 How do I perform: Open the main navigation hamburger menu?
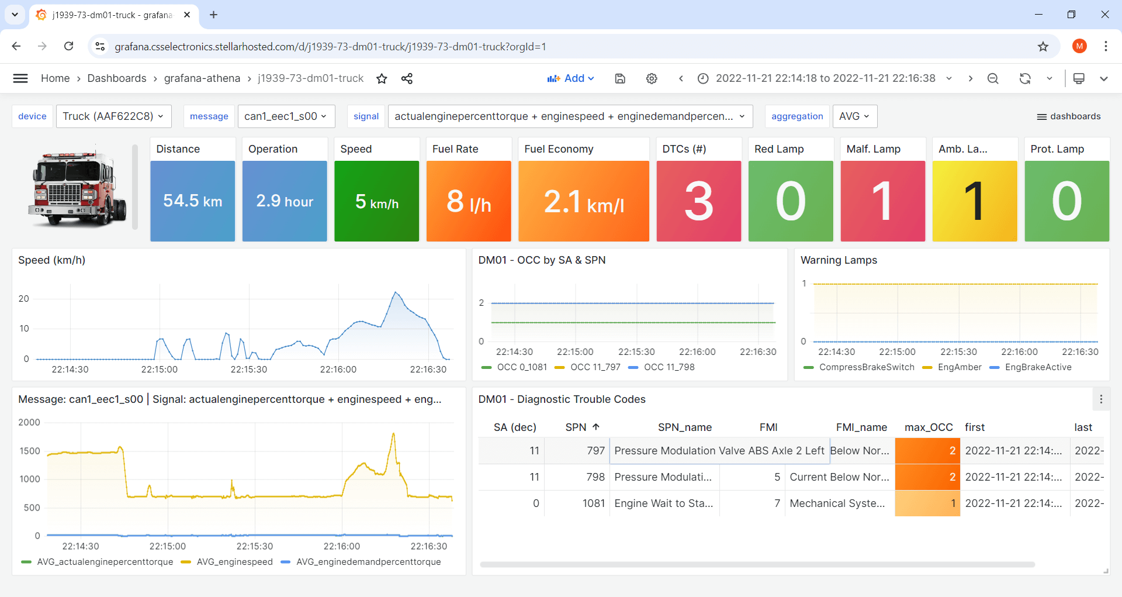point(20,78)
